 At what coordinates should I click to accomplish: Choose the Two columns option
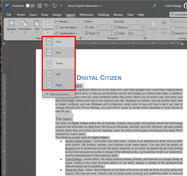pos(59,53)
